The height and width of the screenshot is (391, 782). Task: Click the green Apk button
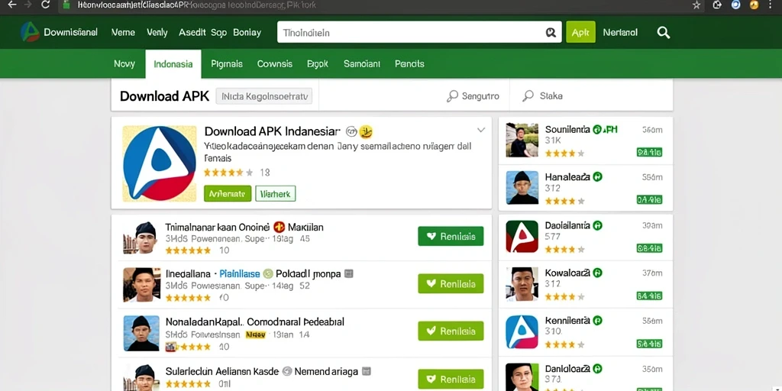tap(580, 32)
